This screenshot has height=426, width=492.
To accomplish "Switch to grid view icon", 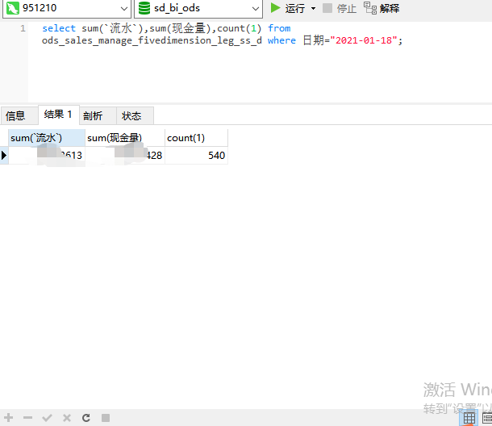I will pyautogui.click(x=469, y=418).
